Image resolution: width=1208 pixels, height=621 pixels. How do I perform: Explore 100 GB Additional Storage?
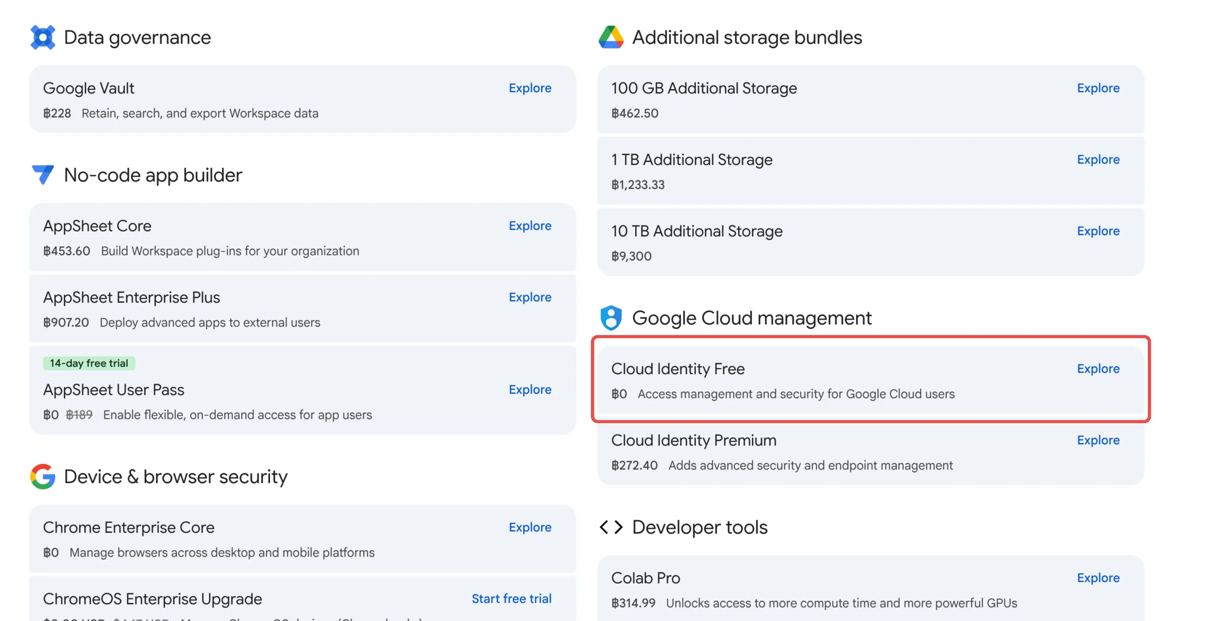[x=1098, y=88]
